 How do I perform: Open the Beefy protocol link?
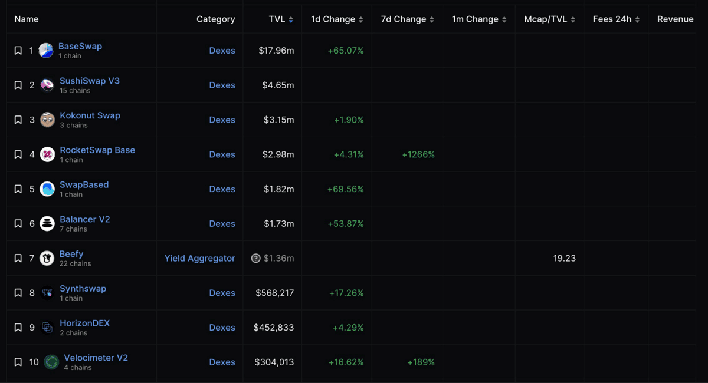coord(71,254)
